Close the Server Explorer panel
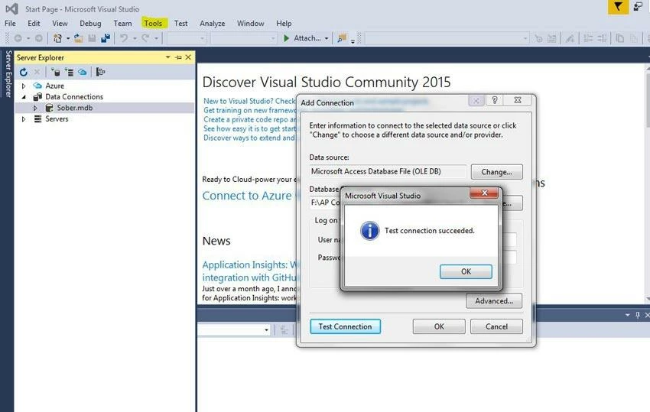The width and height of the screenshot is (650, 412). click(188, 57)
